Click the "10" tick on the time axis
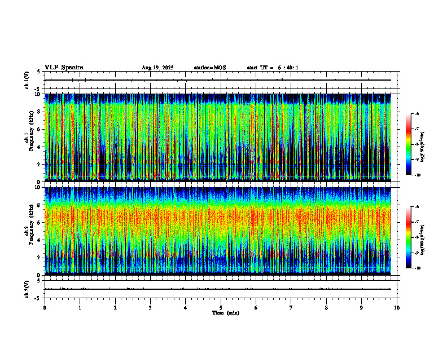The width and height of the screenshot is (447, 345). pyautogui.click(x=397, y=308)
